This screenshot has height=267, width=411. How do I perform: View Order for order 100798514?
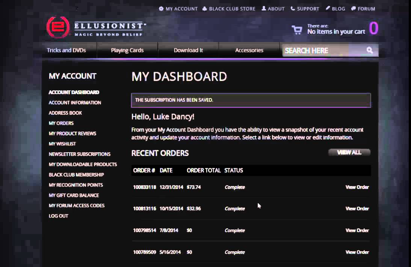pyautogui.click(x=357, y=230)
